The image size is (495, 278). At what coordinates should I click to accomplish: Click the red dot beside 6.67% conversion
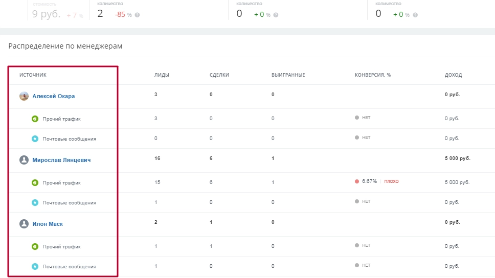tap(356, 181)
